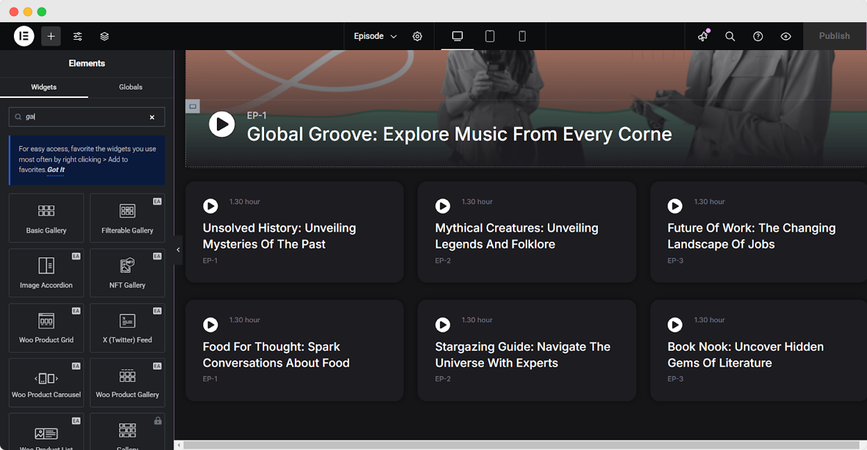Switch to the Globals tab
Image resolution: width=867 pixels, height=450 pixels.
(131, 87)
